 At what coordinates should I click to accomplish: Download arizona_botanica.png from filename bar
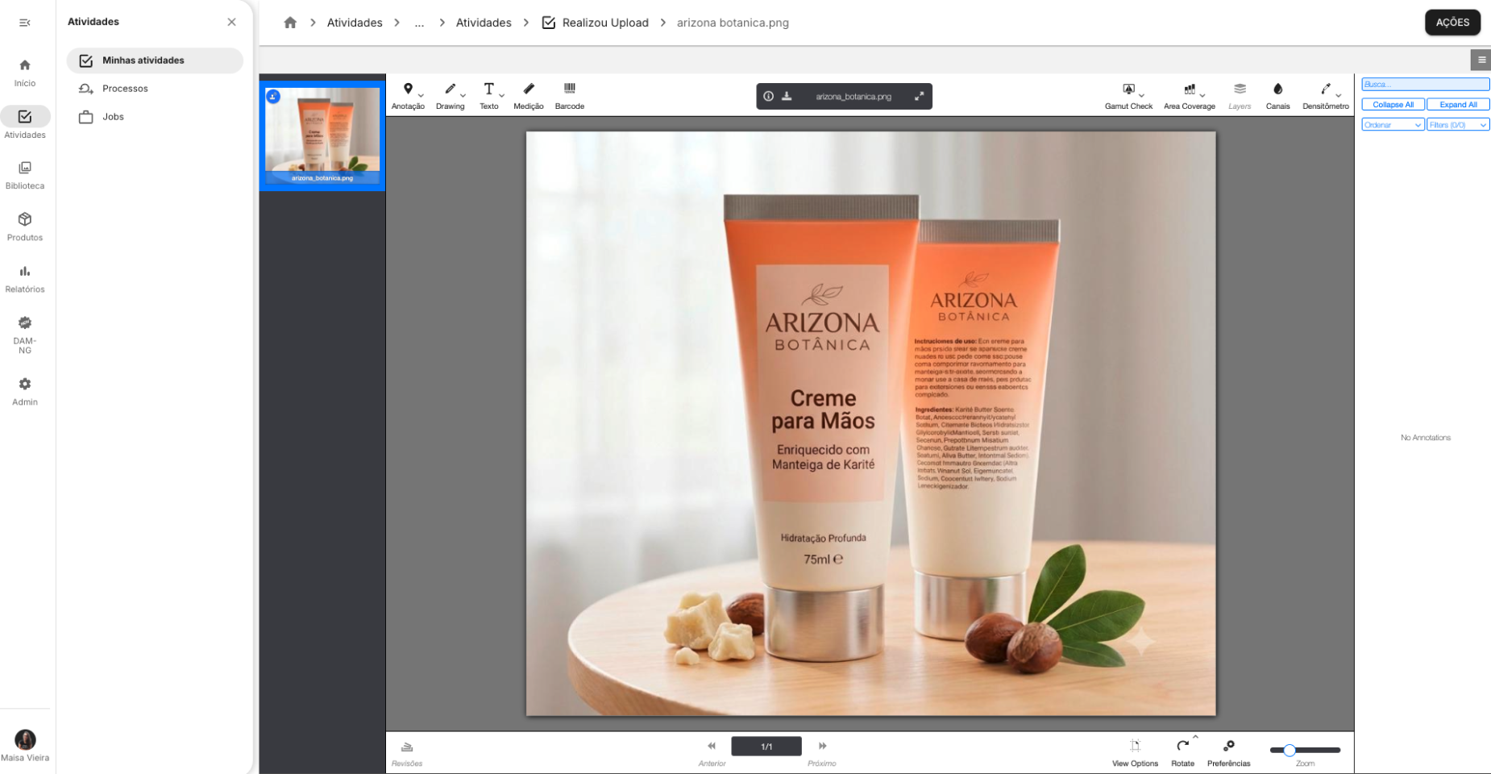[x=787, y=96]
